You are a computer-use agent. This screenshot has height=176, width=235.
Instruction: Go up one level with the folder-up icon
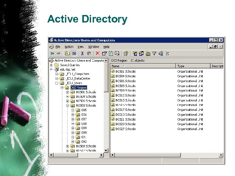coord(67,53)
